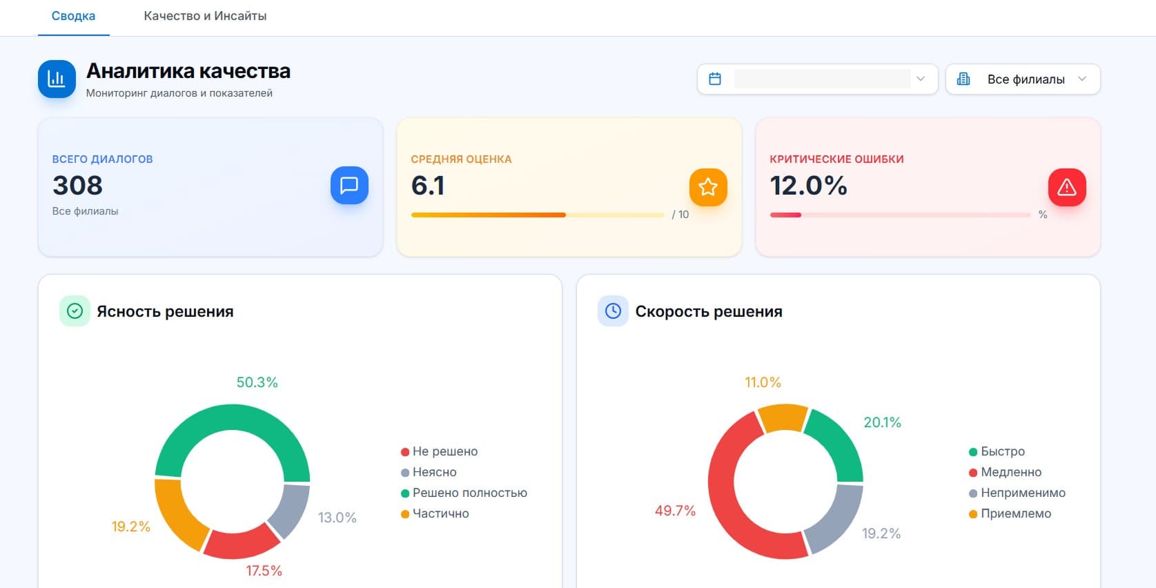Click the КРИТИЧЕСКИЕ ОШИБКИ card label
Viewport: 1156px width, 588px height.
pyautogui.click(x=836, y=159)
